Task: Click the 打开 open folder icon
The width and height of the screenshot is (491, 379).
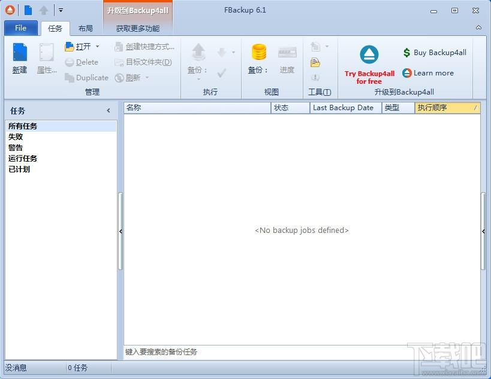Action: [69, 47]
